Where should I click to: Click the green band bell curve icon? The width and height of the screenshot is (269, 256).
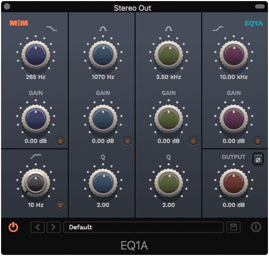[169, 28]
